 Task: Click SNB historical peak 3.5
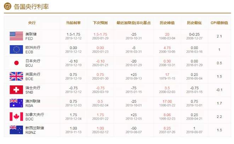(x=167, y=88)
